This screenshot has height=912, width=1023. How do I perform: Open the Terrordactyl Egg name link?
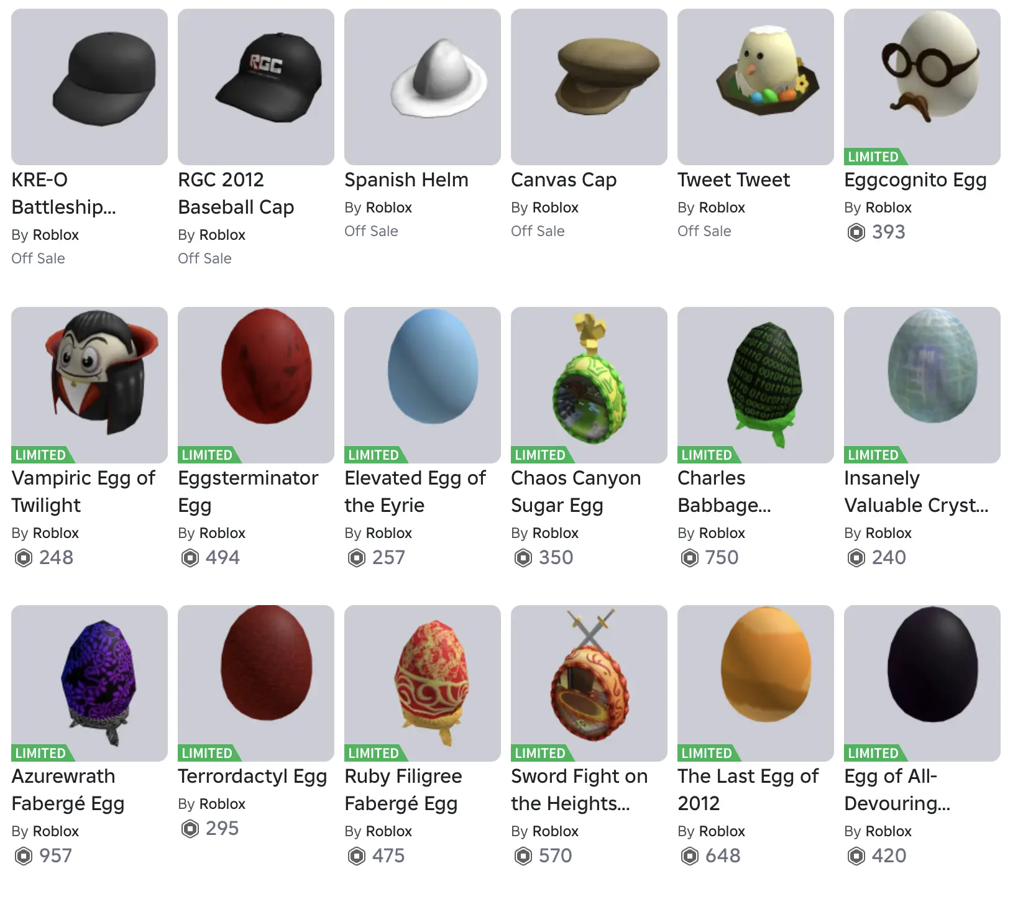252,777
